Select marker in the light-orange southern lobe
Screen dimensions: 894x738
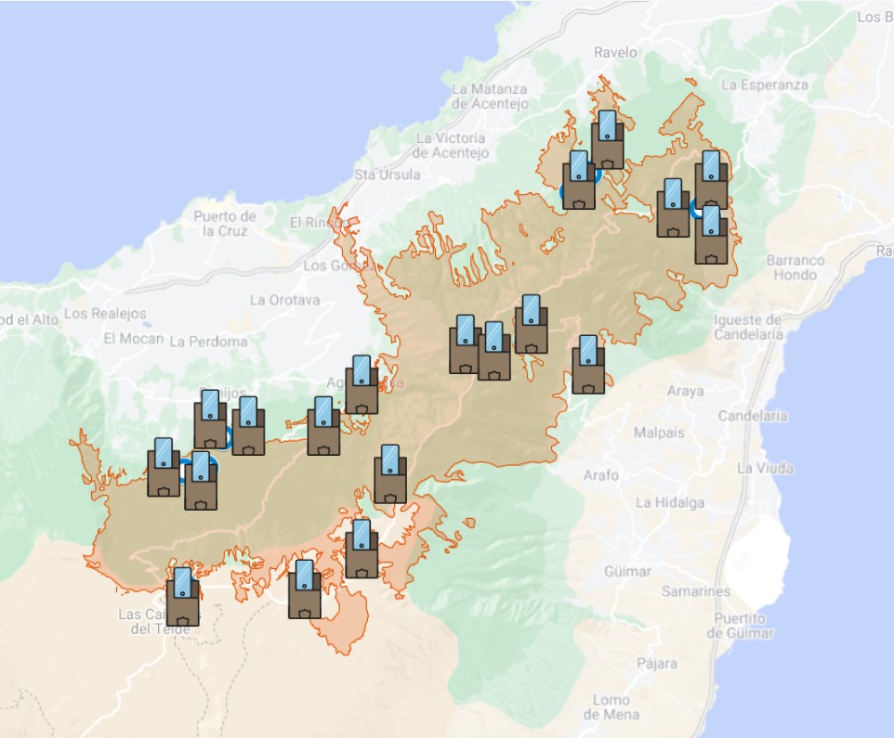(x=305, y=589)
